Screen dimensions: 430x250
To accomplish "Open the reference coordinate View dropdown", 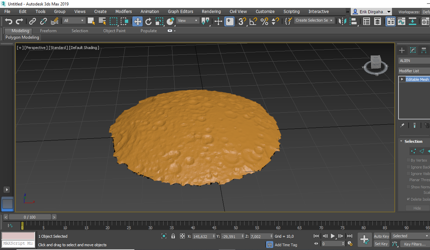I will tap(188, 21).
